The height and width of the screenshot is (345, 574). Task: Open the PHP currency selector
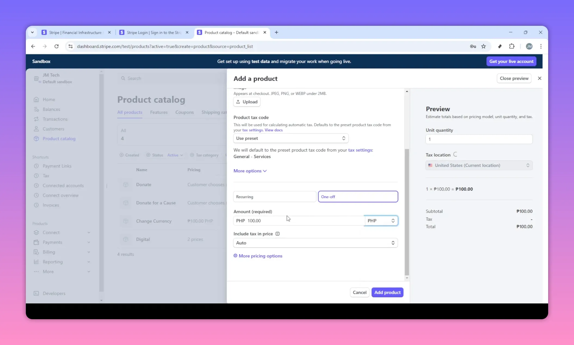(x=381, y=221)
